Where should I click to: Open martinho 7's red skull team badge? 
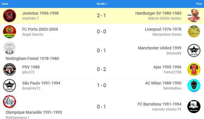(x=9, y=15)
